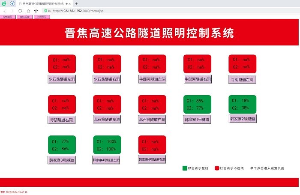Click the green security shield in address bar

pyautogui.click(x=45, y=11)
